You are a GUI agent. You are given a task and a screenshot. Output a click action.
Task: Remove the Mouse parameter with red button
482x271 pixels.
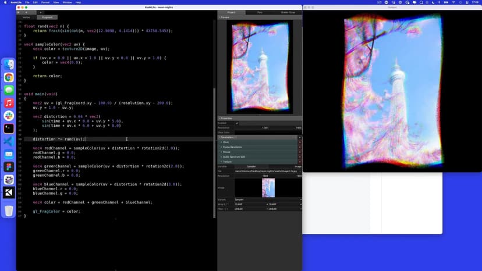(x=300, y=152)
